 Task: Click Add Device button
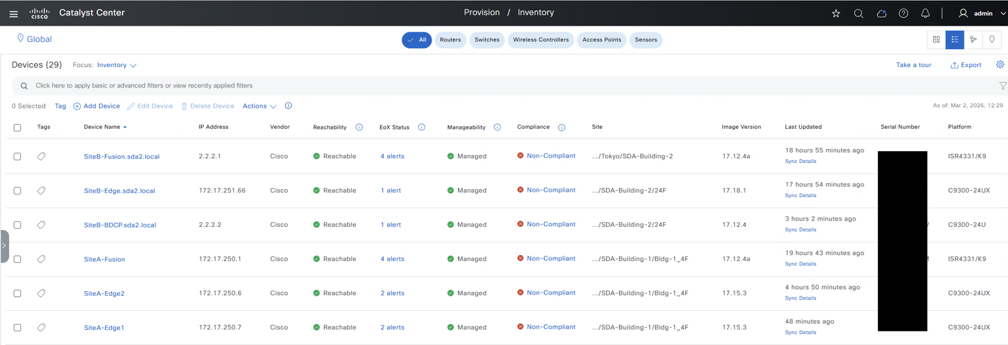[x=97, y=106]
